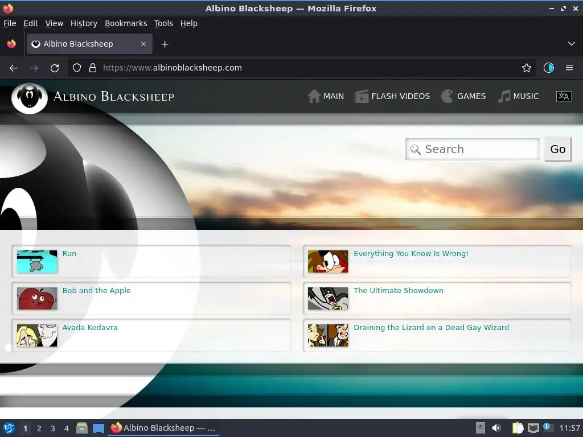Click the show desktop taskbar icon
The height and width of the screenshot is (437, 583).
98,428
